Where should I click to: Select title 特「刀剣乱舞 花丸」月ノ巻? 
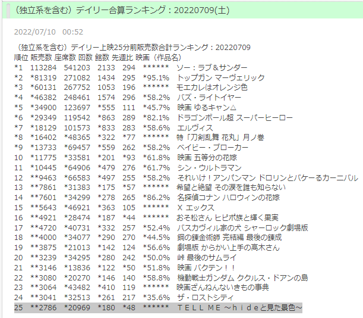click(x=220, y=138)
